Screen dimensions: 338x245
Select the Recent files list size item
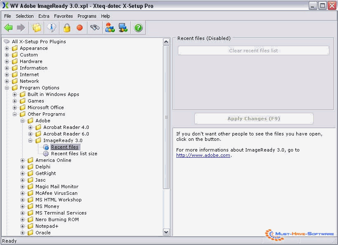pos(74,154)
